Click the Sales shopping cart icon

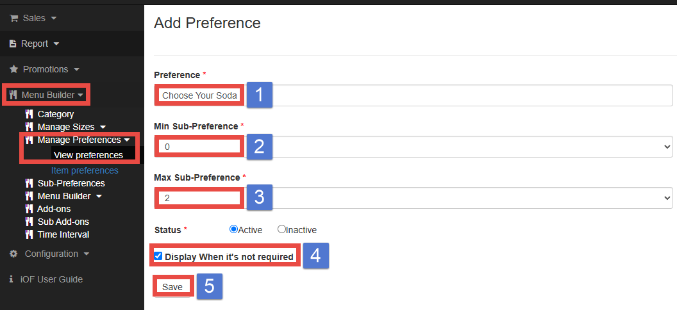(x=13, y=19)
